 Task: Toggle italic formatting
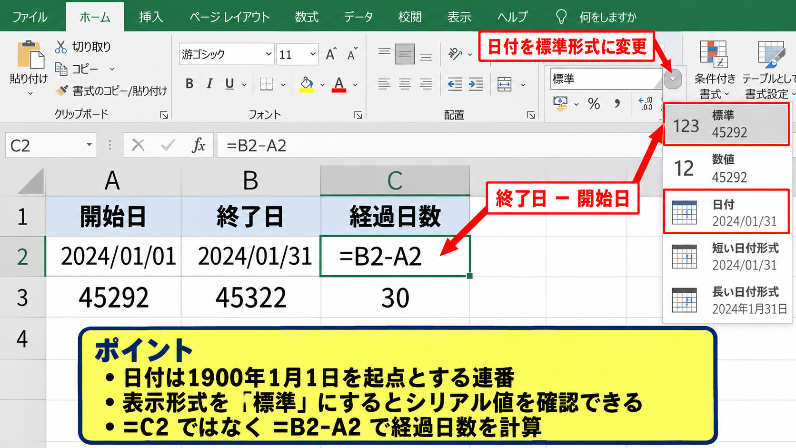coord(209,84)
